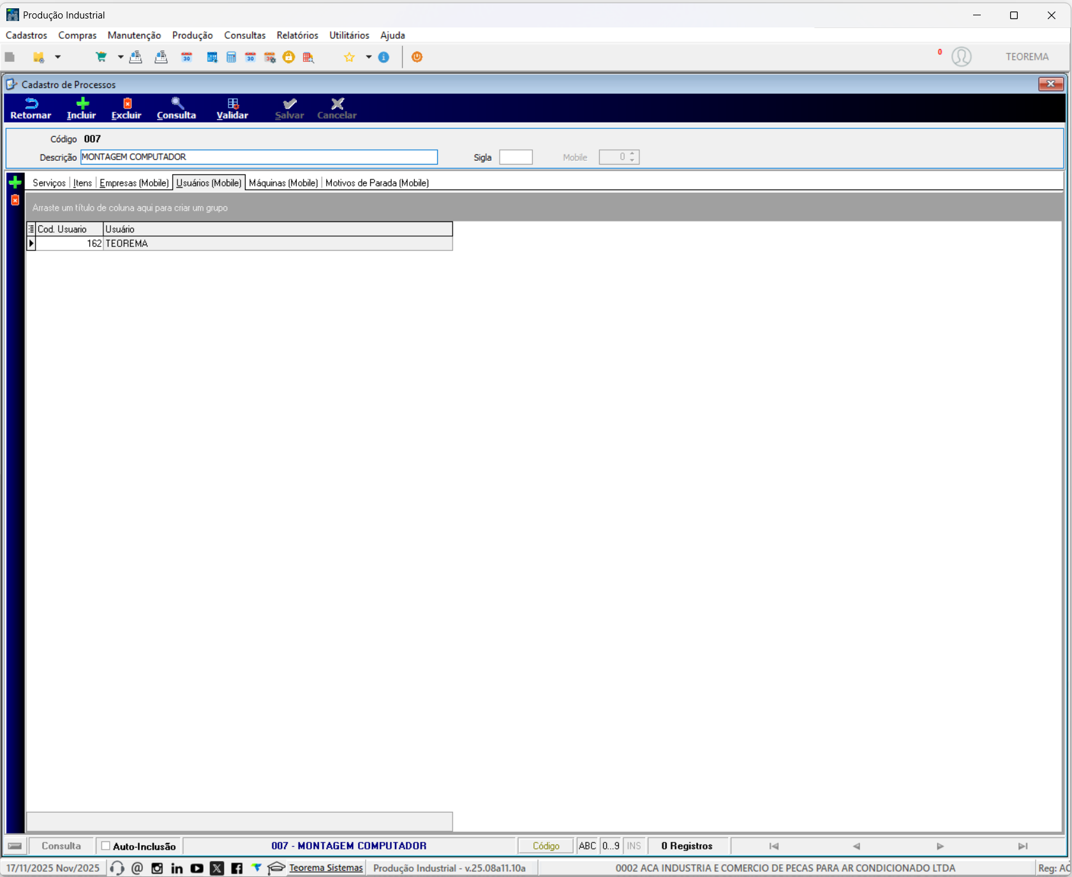
Task: Click the blue info circle icon
Action: point(383,57)
